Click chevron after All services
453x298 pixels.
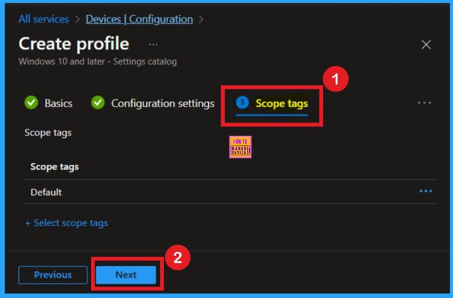(x=77, y=19)
